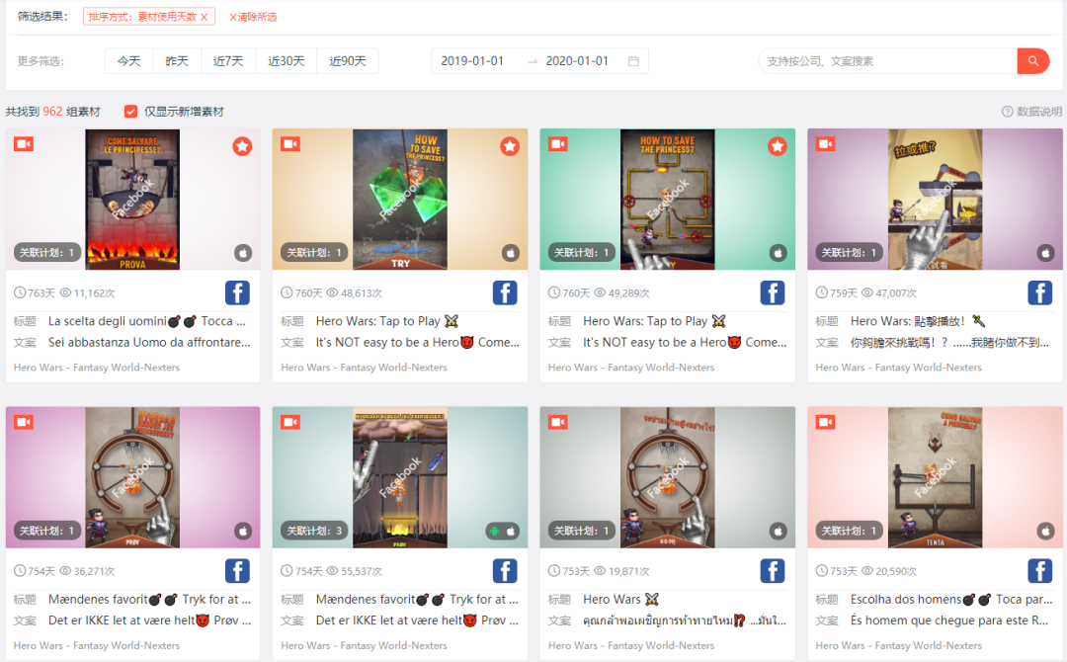
Task: Open the date range calendar icon
Action: click(633, 61)
